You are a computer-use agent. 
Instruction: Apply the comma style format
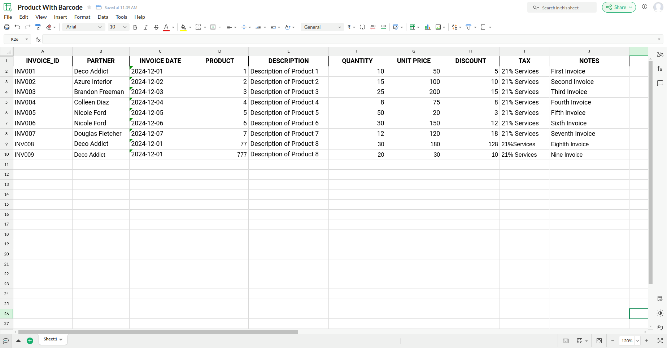[362, 27]
